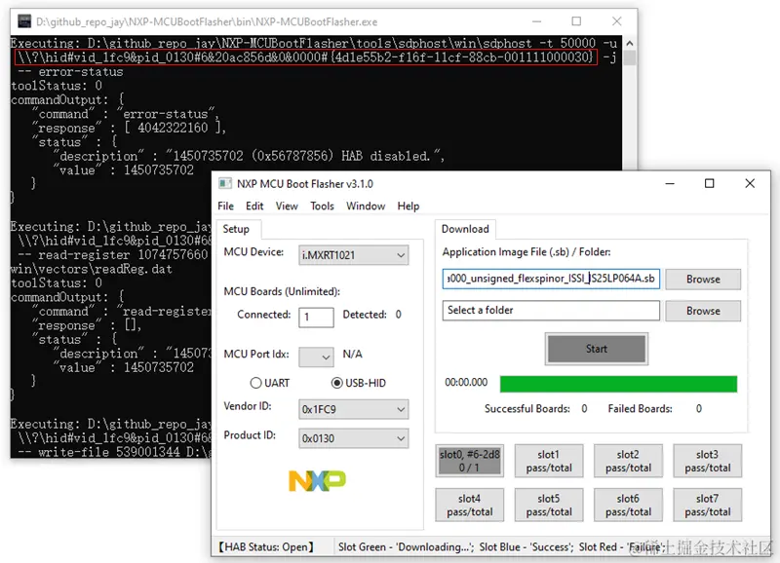Viewport: 780px width, 563px height.
Task: Maximize the console window
Action: click(x=576, y=21)
